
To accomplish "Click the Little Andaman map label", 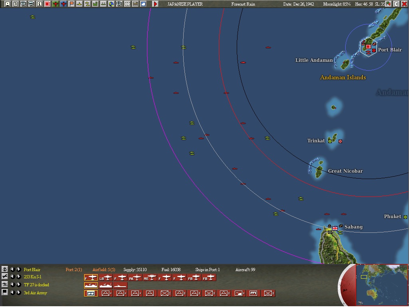I will click(314, 60).
